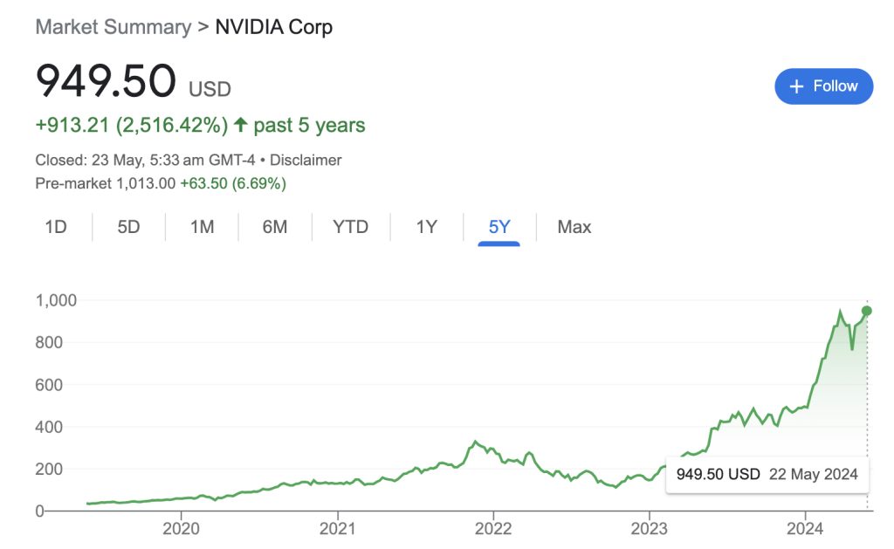Viewport: 894px width, 549px height.
Task: Switch to the 5D range tab
Action: click(128, 227)
